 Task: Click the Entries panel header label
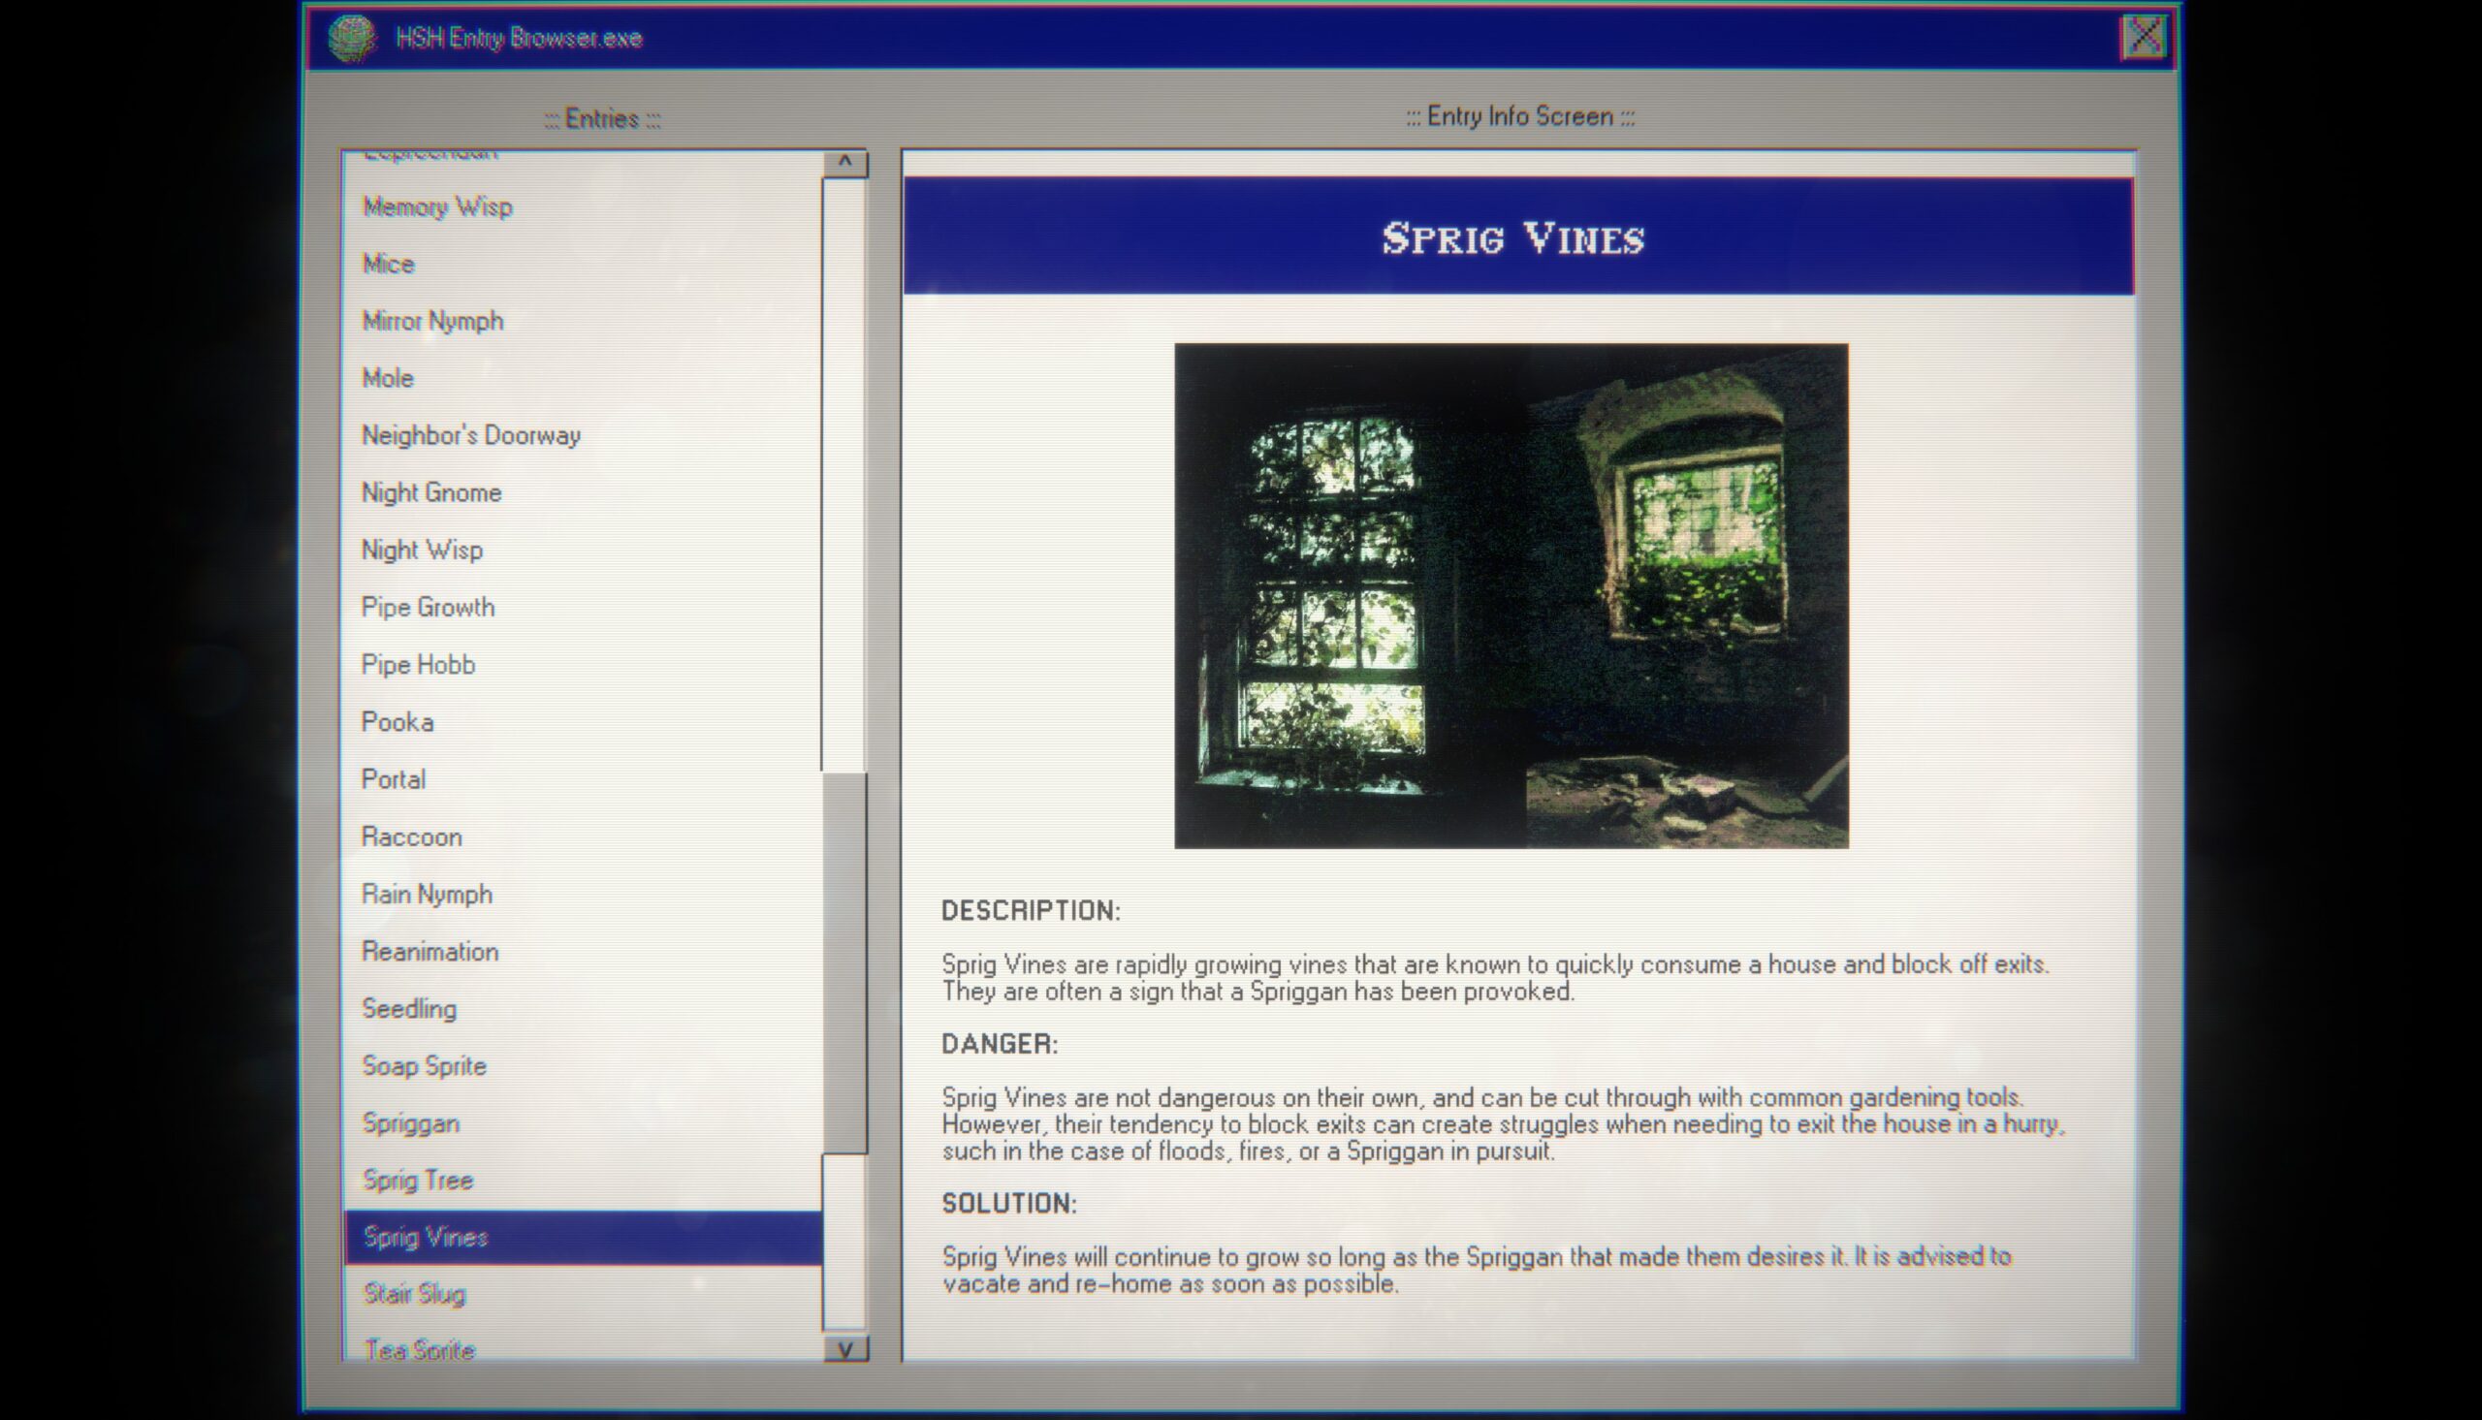600,116
